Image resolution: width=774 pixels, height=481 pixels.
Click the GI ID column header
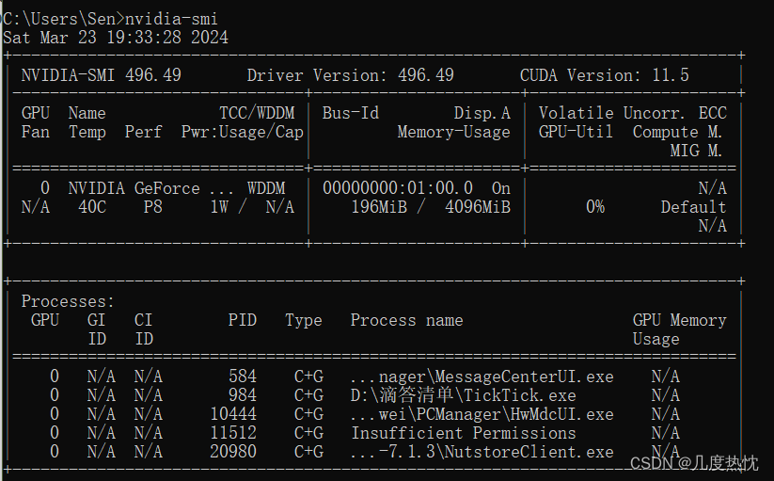[96, 329]
